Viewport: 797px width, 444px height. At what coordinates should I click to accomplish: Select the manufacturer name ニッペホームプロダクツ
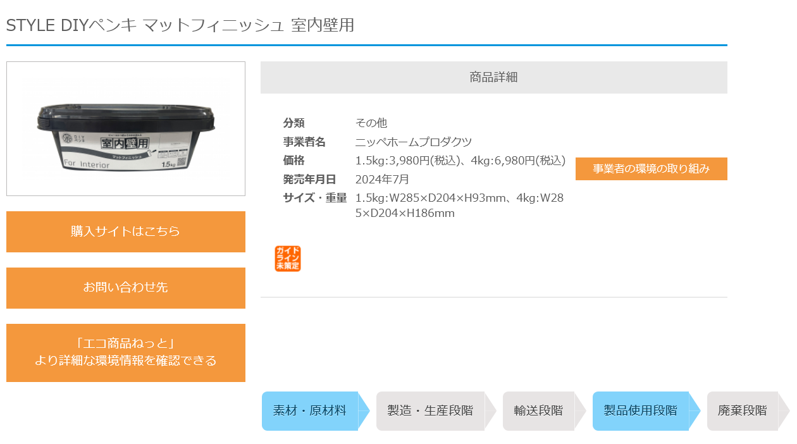[x=414, y=142]
